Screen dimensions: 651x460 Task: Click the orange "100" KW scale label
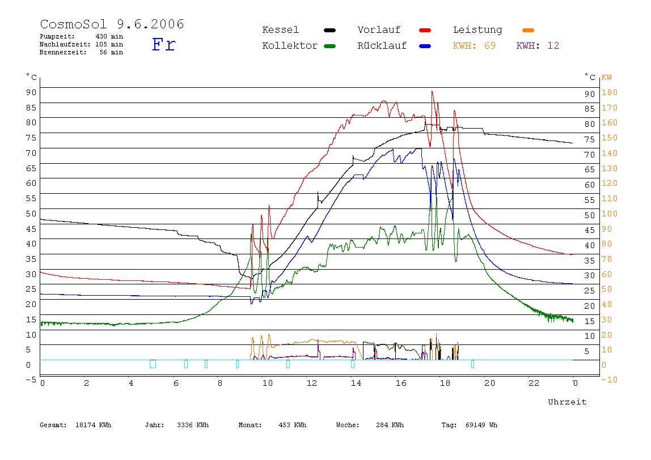point(610,214)
